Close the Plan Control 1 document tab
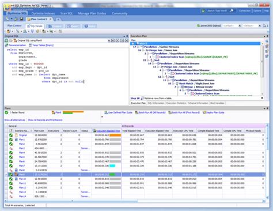Screen dimensions: 273x211 [x=50, y=19]
